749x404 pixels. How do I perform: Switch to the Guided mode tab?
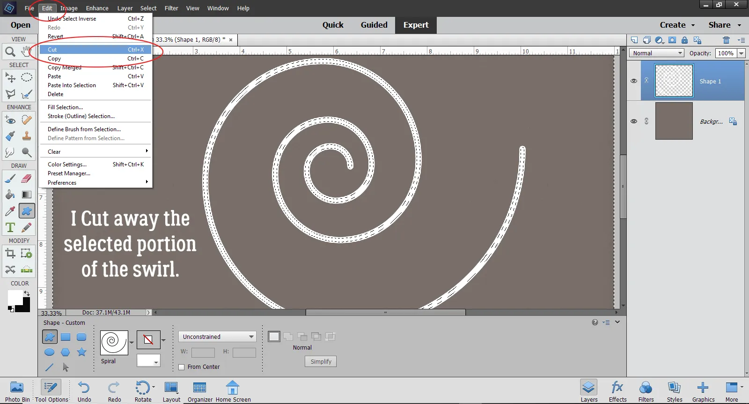(x=374, y=25)
